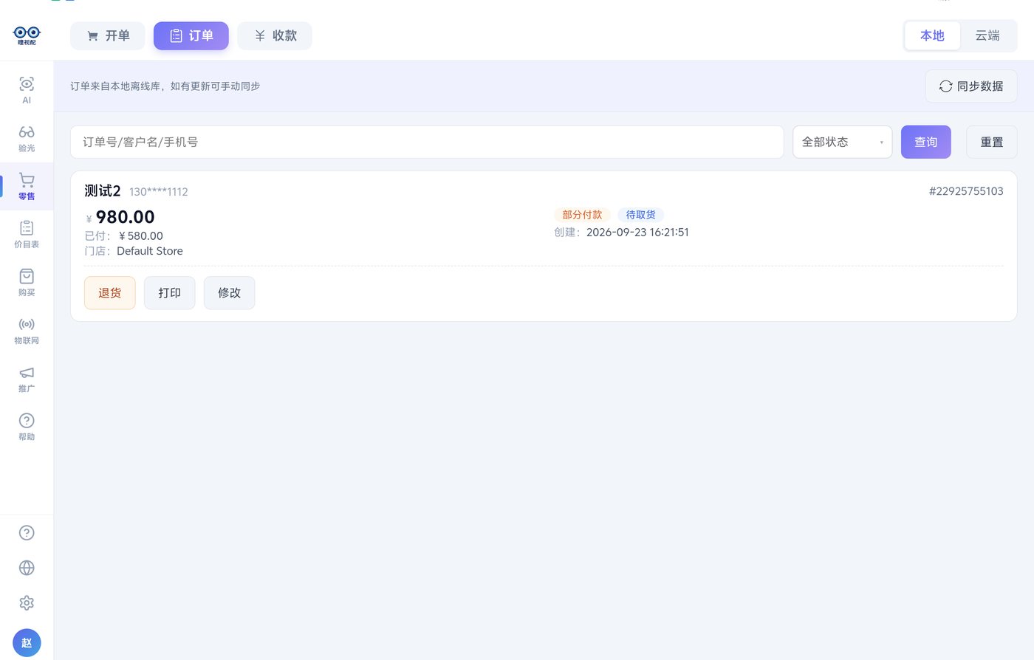Open the globe language icon

click(x=27, y=568)
